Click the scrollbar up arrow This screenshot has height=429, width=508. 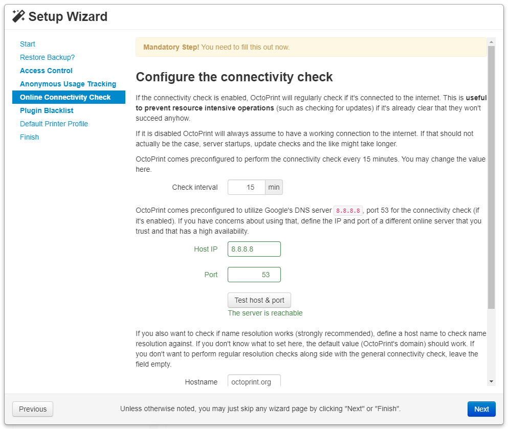(x=492, y=42)
